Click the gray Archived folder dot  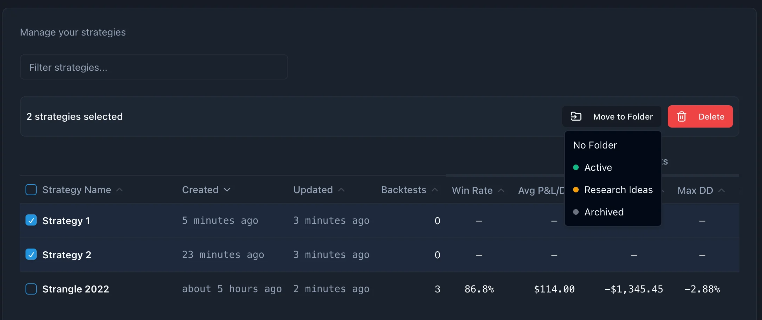coord(576,212)
